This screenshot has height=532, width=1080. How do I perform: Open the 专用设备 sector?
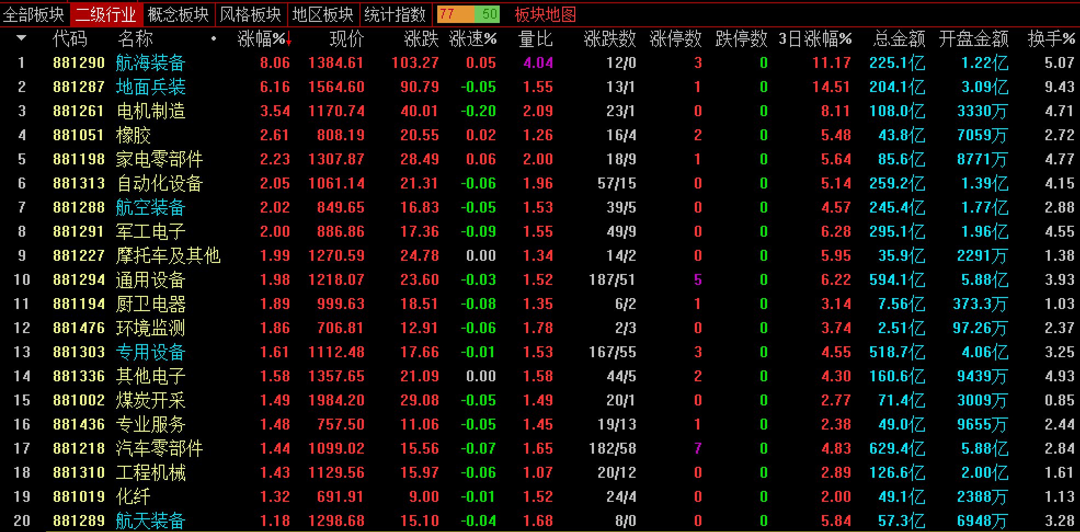tap(151, 352)
